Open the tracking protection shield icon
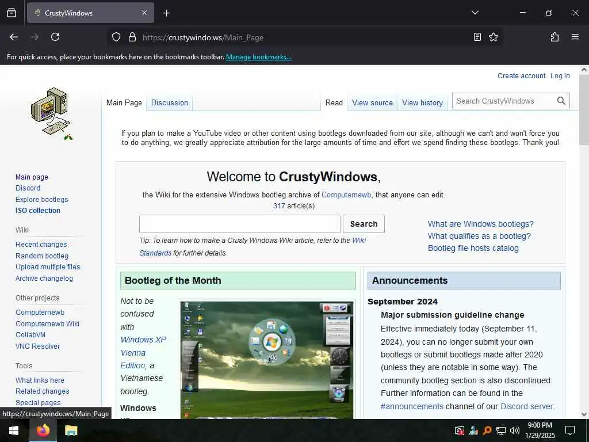This screenshot has height=442, width=589. coord(116,37)
